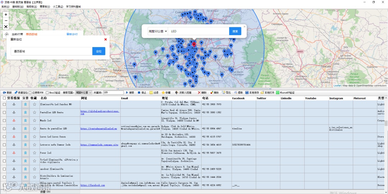
Task: Click the table vertical scrollbar thumb
Action: coord(386,123)
